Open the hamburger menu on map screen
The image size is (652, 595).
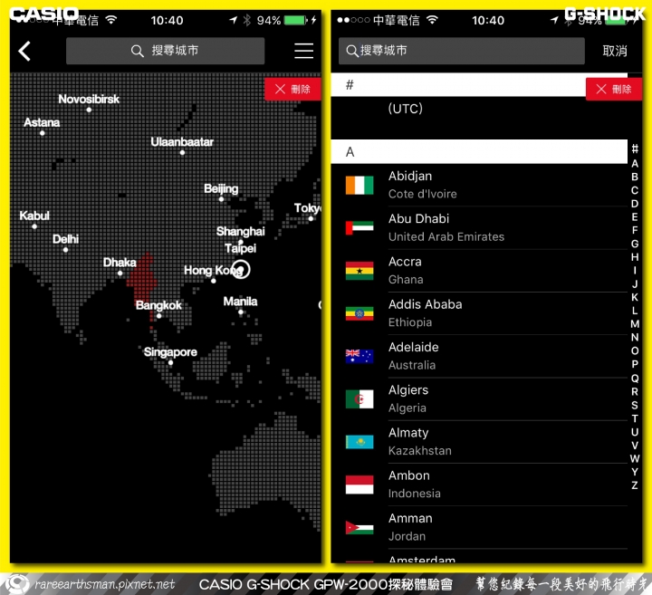coord(304,51)
